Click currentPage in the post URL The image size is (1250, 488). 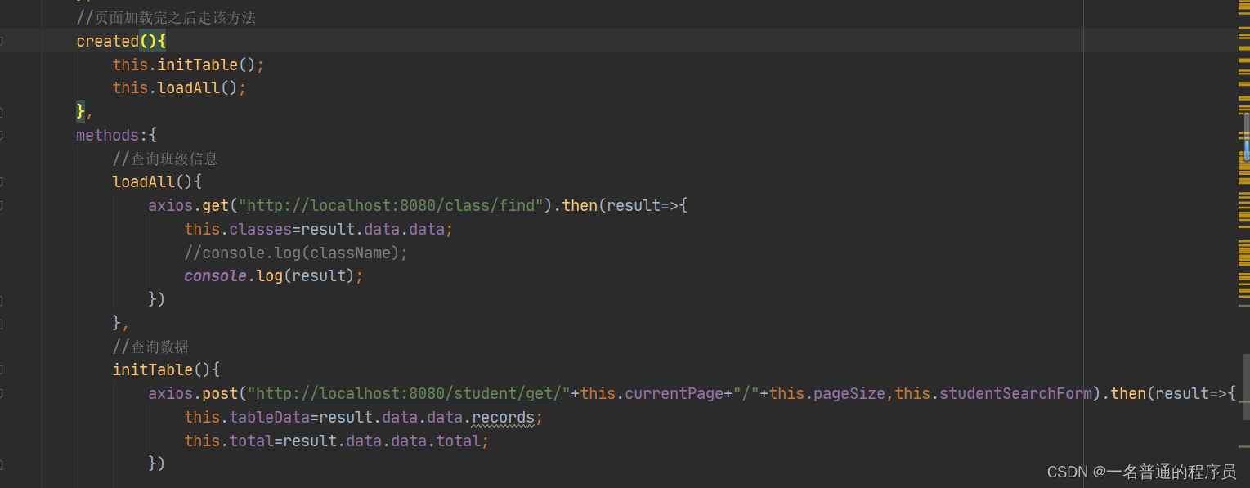coord(674,393)
